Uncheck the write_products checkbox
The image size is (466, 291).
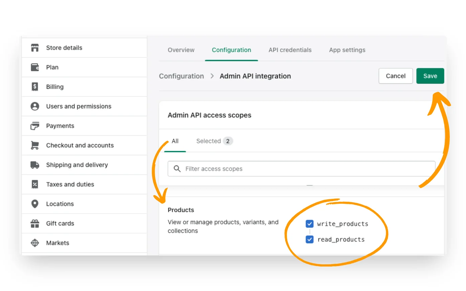click(310, 224)
